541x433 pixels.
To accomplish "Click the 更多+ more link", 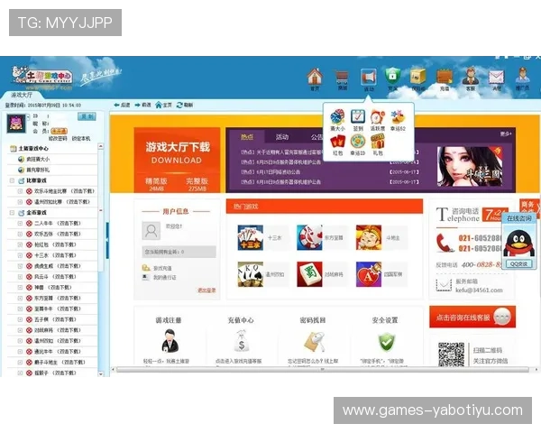I will (x=506, y=134).
